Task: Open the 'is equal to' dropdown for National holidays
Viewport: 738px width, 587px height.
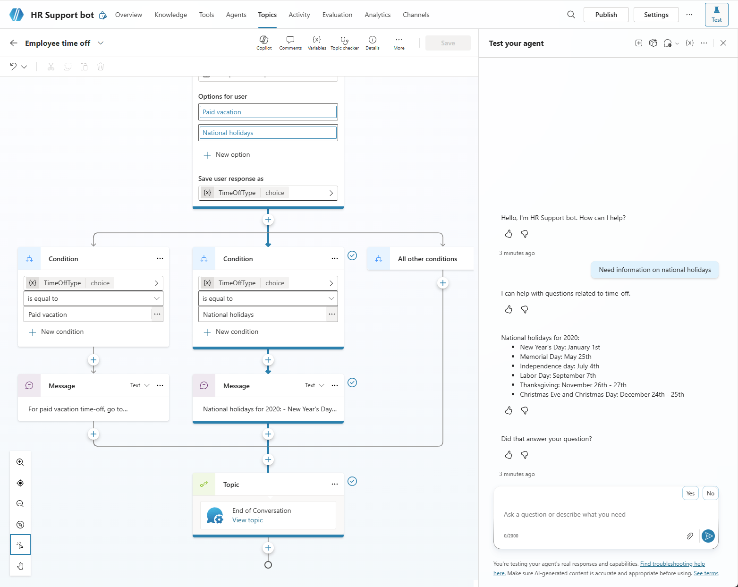Action: (x=268, y=298)
